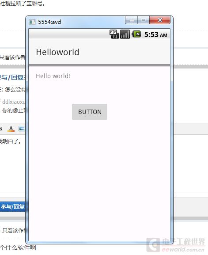
Task: Click in the reply box with 我明白了
Action: click(13, 163)
